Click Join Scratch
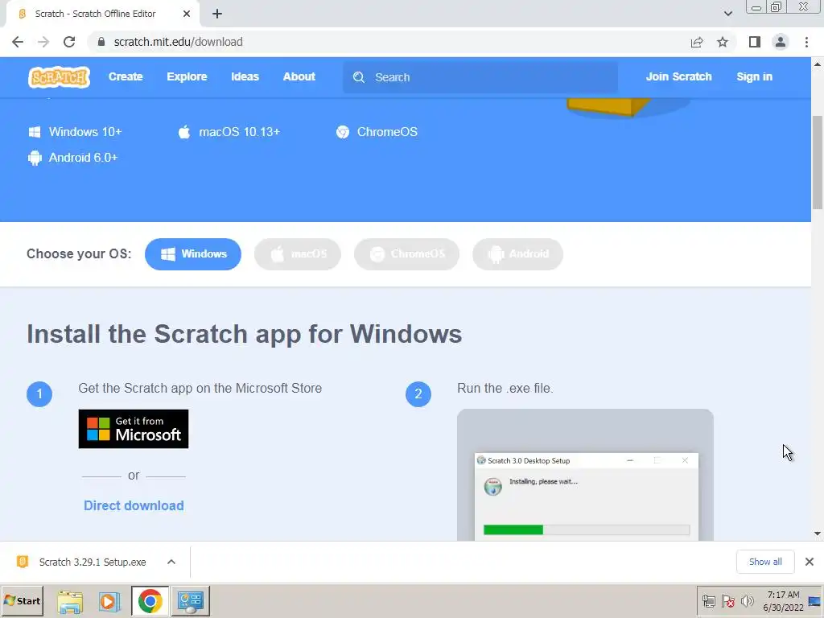 [678, 76]
